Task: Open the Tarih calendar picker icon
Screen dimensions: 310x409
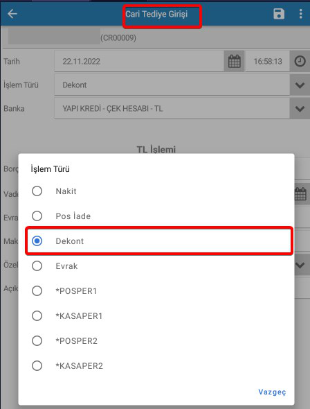Action: pos(235,62)
